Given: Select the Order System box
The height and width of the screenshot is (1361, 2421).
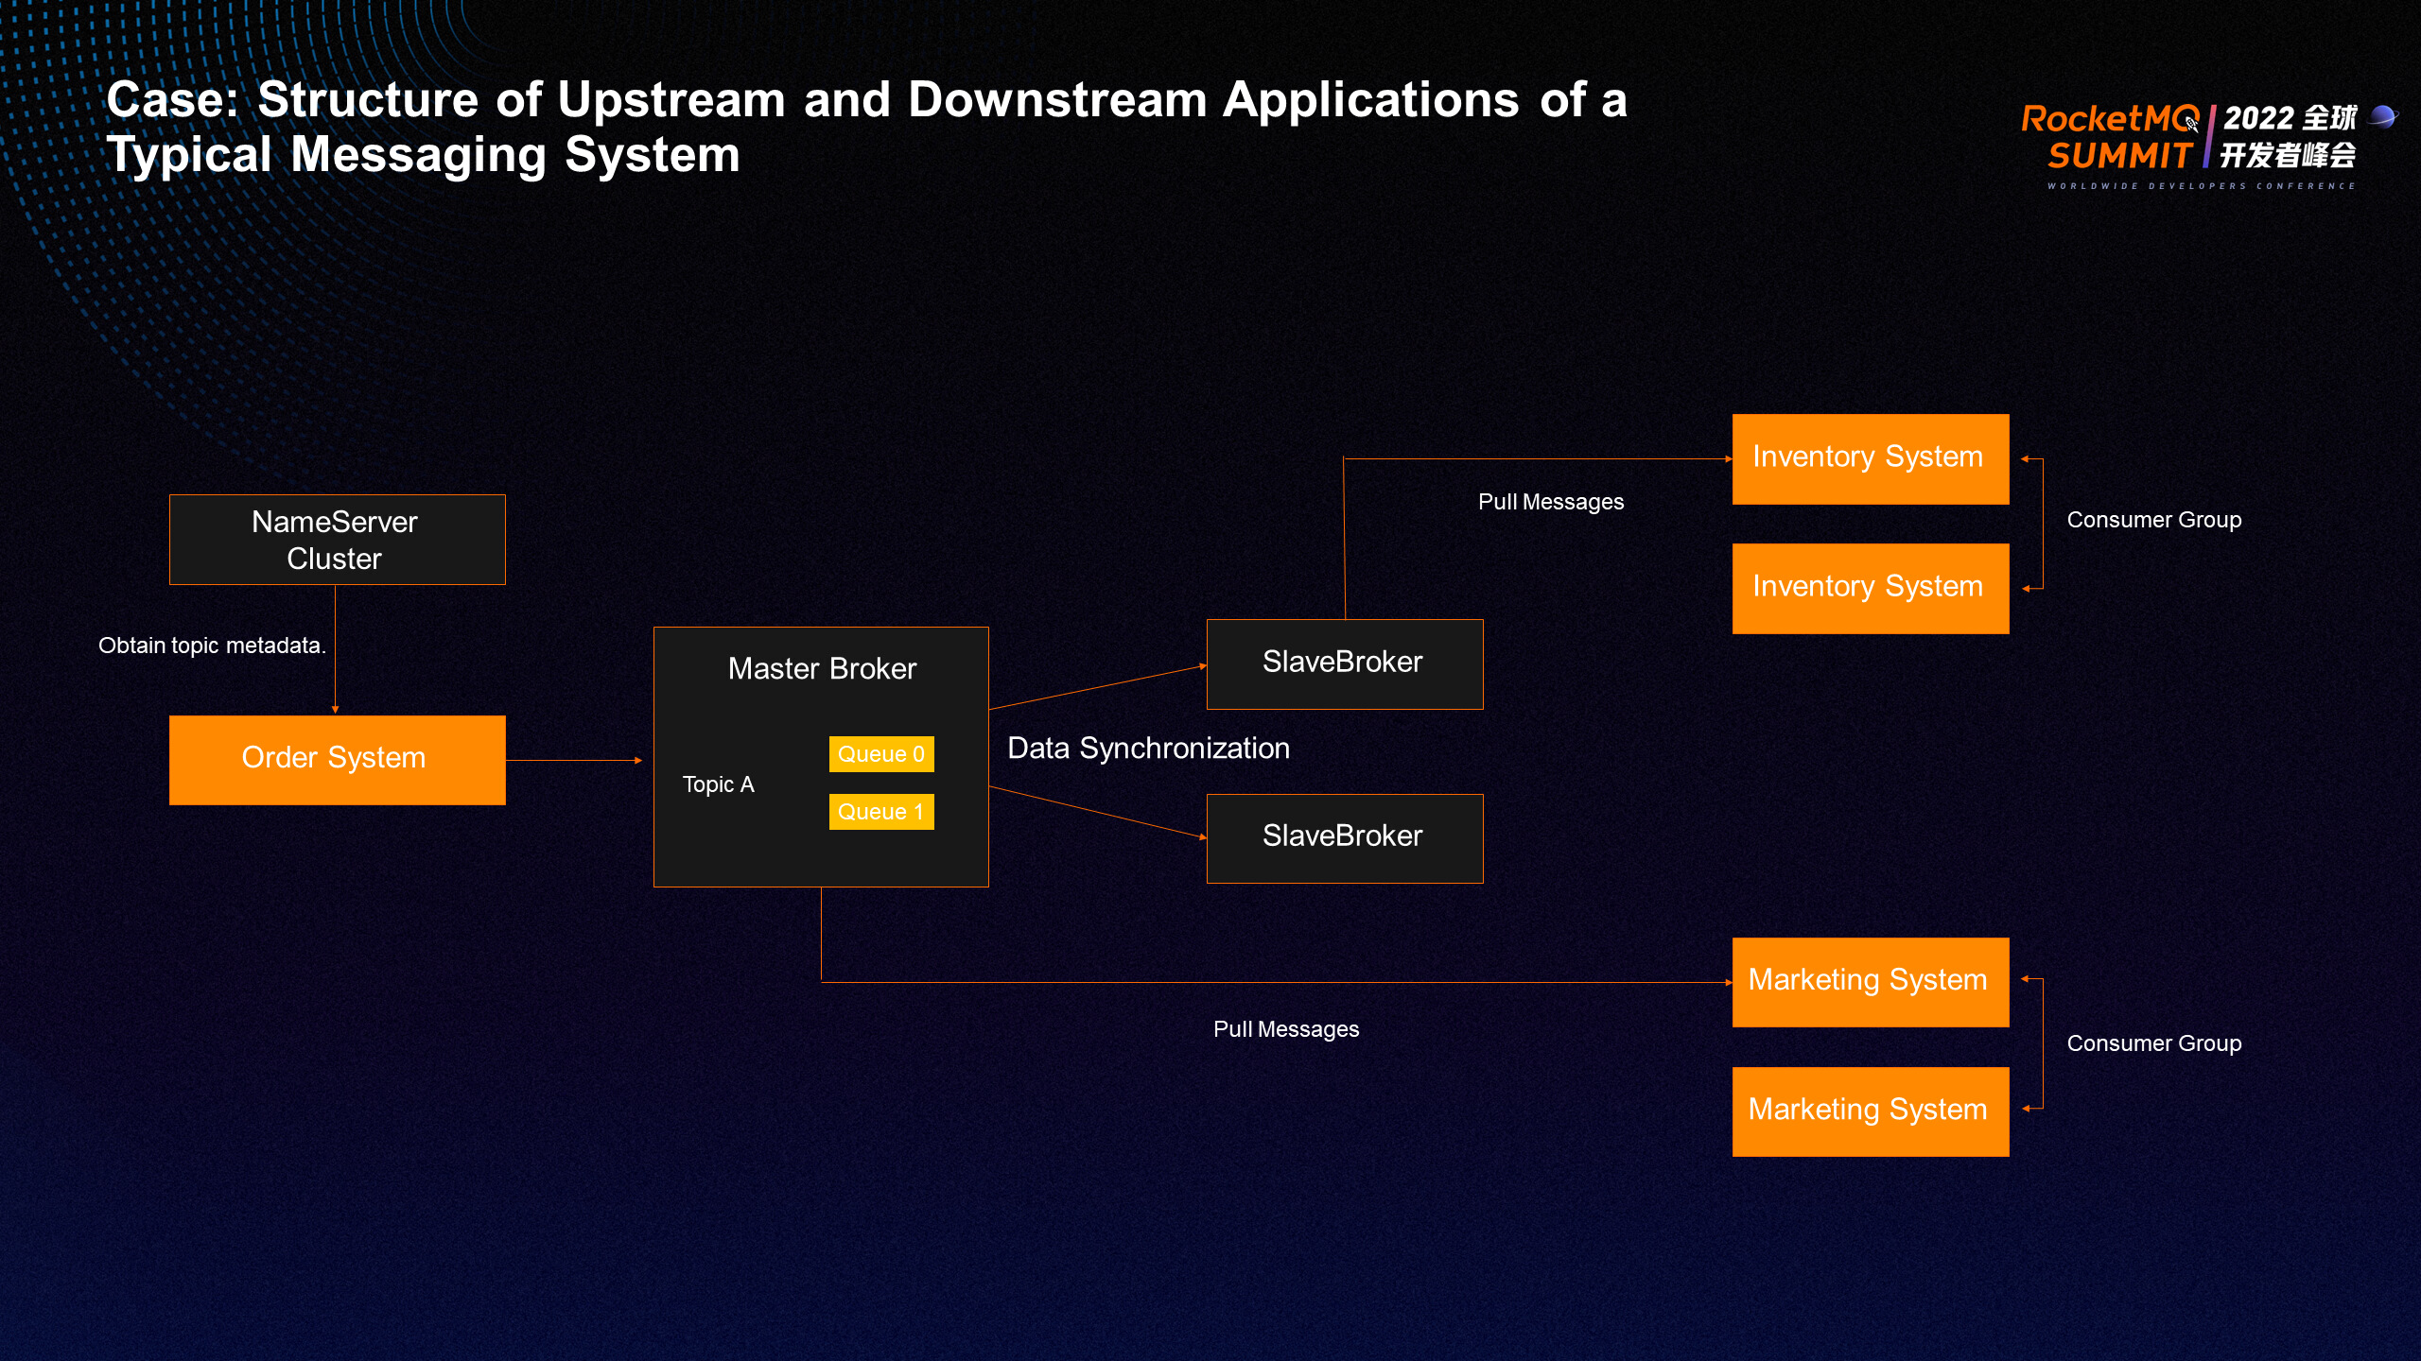Looking at the screenshot, I should point(337,760).
